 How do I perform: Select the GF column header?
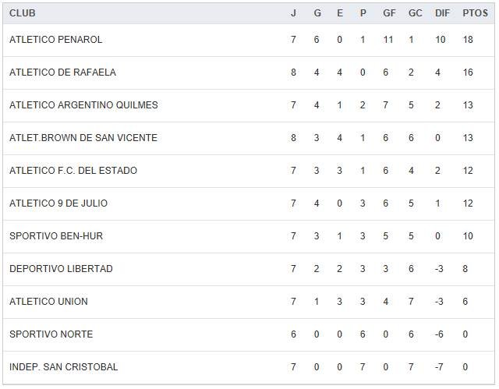(389, 13)
